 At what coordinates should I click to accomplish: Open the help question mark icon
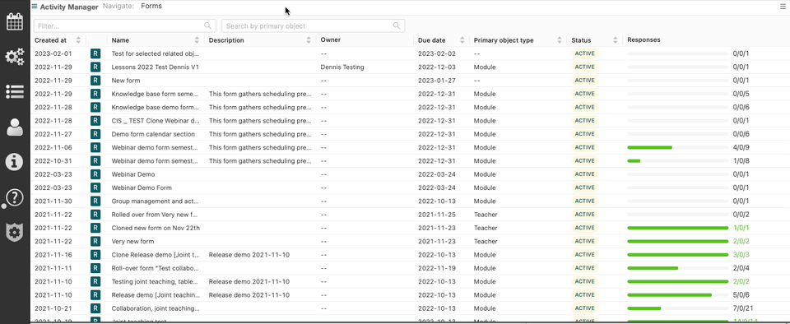click(x=15, y=197)
